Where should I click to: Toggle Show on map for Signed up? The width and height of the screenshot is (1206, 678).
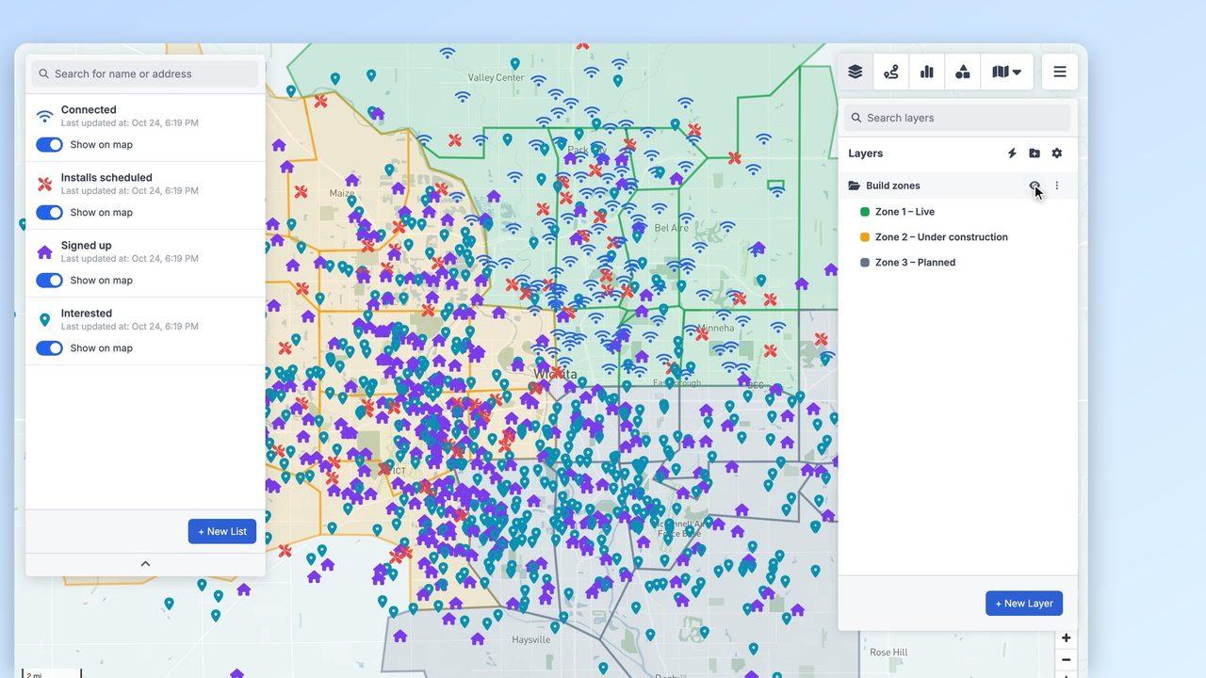[x=49, y=281]
